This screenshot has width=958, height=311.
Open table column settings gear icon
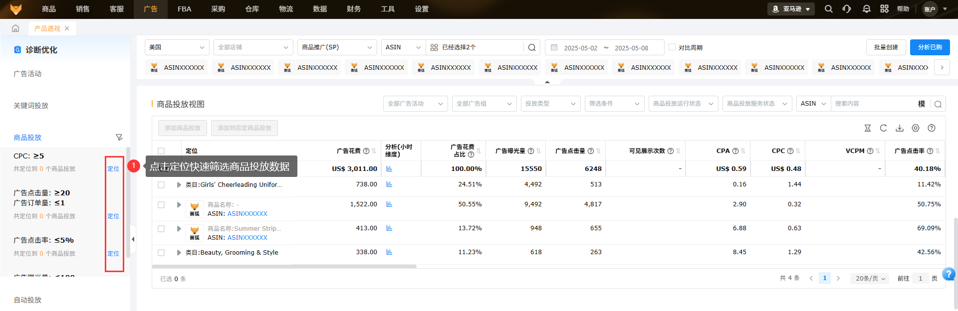[x=915, y=128]
